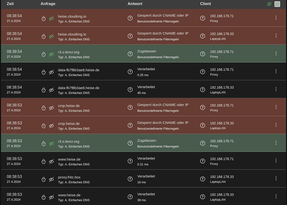Switch to the comfortable table view
Viewport: 287px width, 205px height.
(x=277, y=4)
